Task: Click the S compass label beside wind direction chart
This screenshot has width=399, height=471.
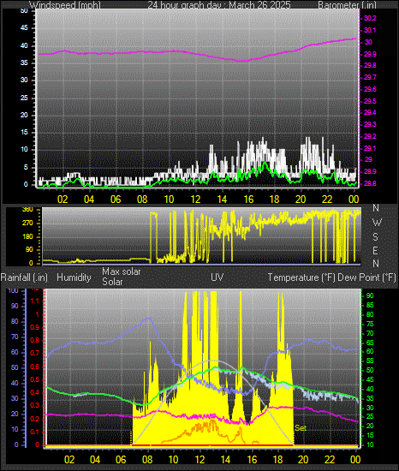Action: point(375,237)
